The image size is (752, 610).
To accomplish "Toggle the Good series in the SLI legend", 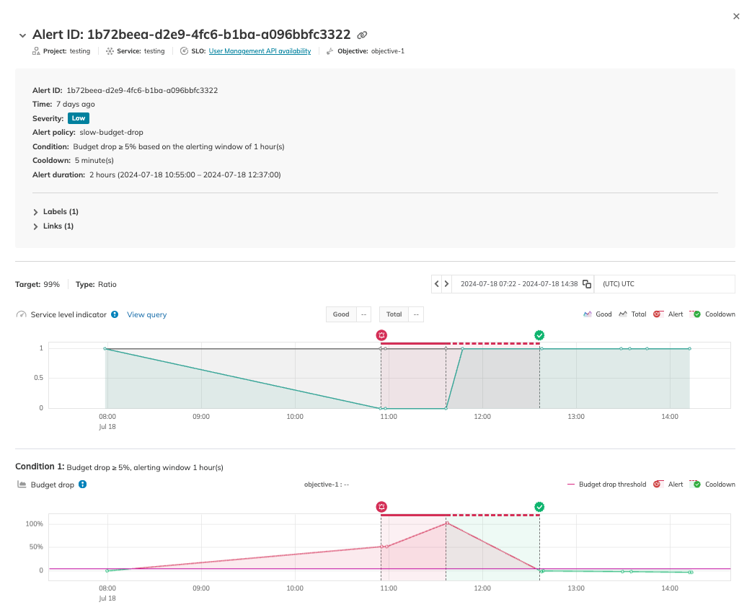I will pyautogui.click(x=597, y=314).
